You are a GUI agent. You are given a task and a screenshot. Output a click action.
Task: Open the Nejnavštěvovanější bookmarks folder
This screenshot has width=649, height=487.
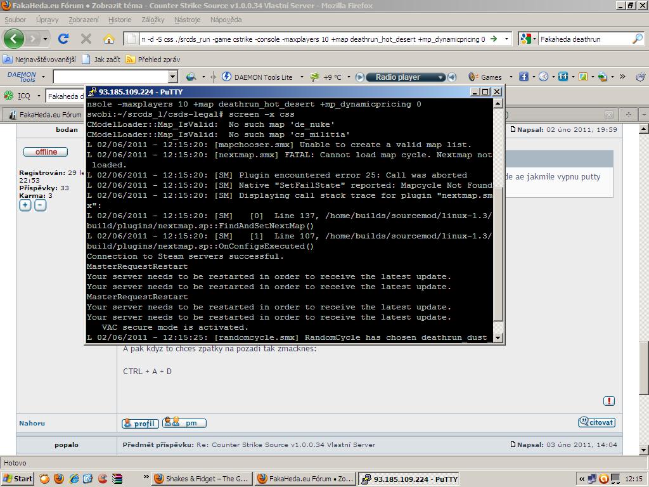click(x=40, y=59)
